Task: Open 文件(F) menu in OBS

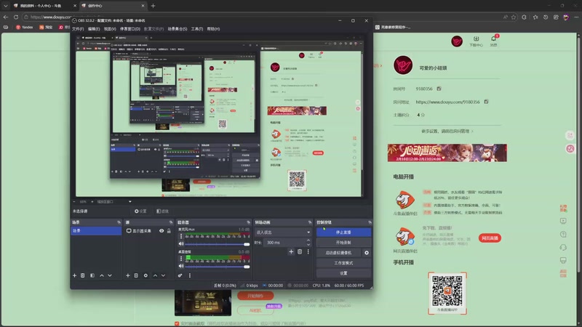Action: point(78,29)
